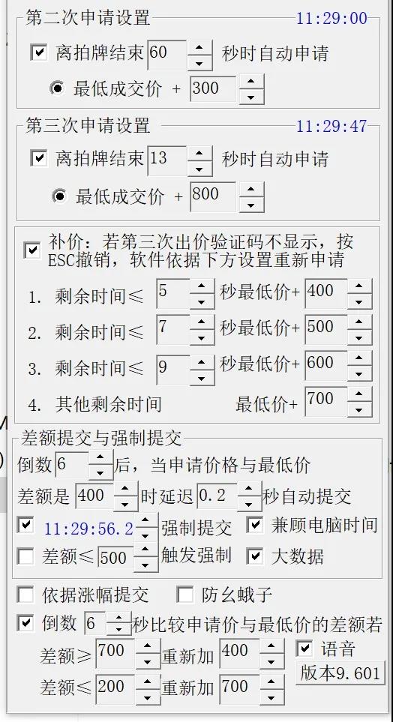Toggle the 语音 voice checkbox
This screenshot has height=722, width=393.
[304, 649]
